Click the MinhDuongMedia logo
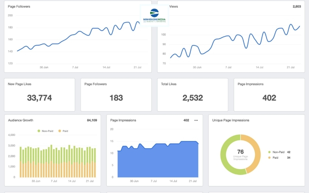This screenshot has height=193, width=309. pos(154,15)
